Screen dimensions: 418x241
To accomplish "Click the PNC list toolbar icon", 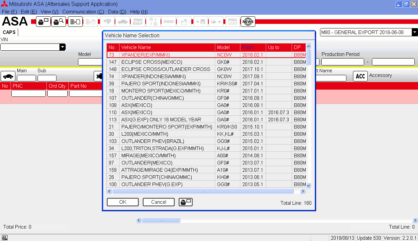I will coord(233,22).
